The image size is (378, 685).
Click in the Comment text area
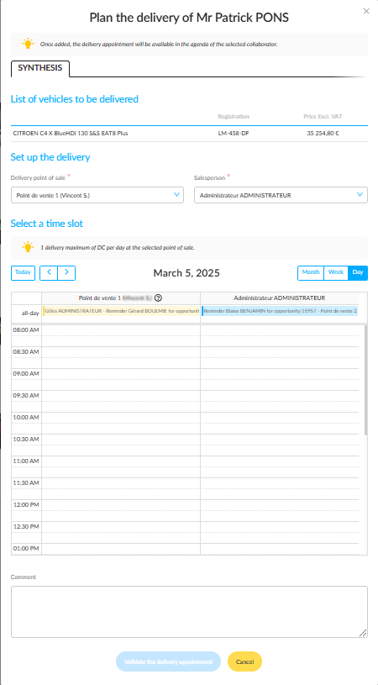(190, 612)
